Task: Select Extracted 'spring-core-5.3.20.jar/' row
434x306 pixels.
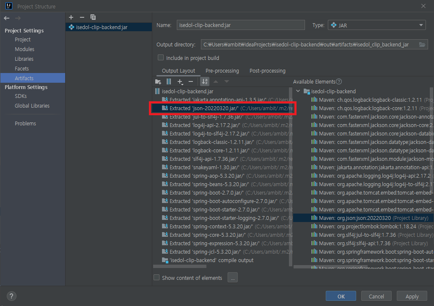Action: click(x=222, y=235)
